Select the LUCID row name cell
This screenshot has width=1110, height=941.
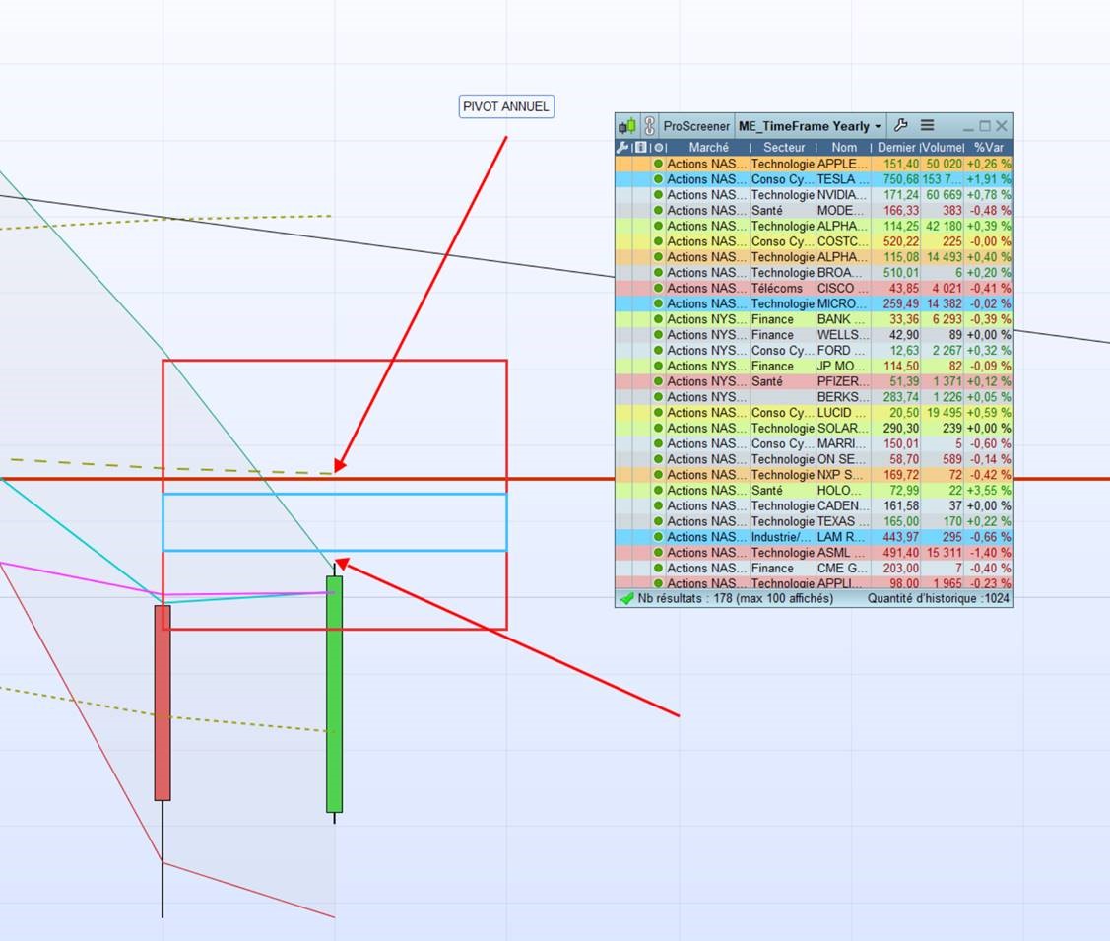point(842,413)
